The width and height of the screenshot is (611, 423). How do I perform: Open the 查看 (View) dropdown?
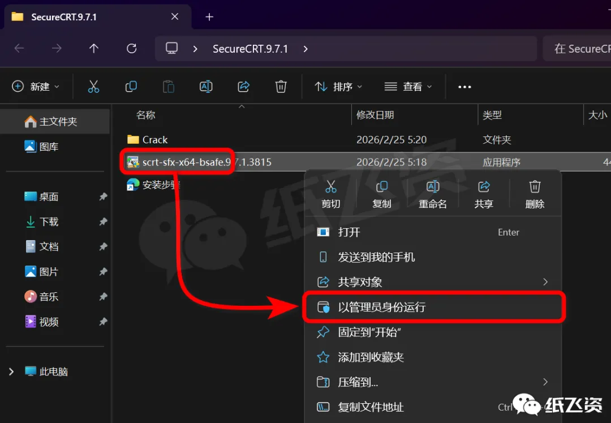(407, 87)
